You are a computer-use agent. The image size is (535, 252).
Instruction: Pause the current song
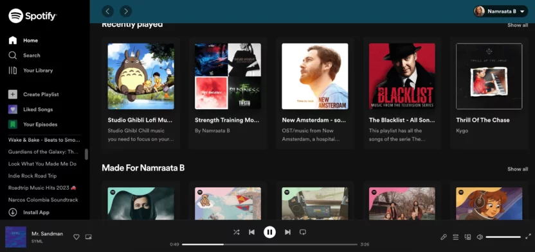[269, 232]
